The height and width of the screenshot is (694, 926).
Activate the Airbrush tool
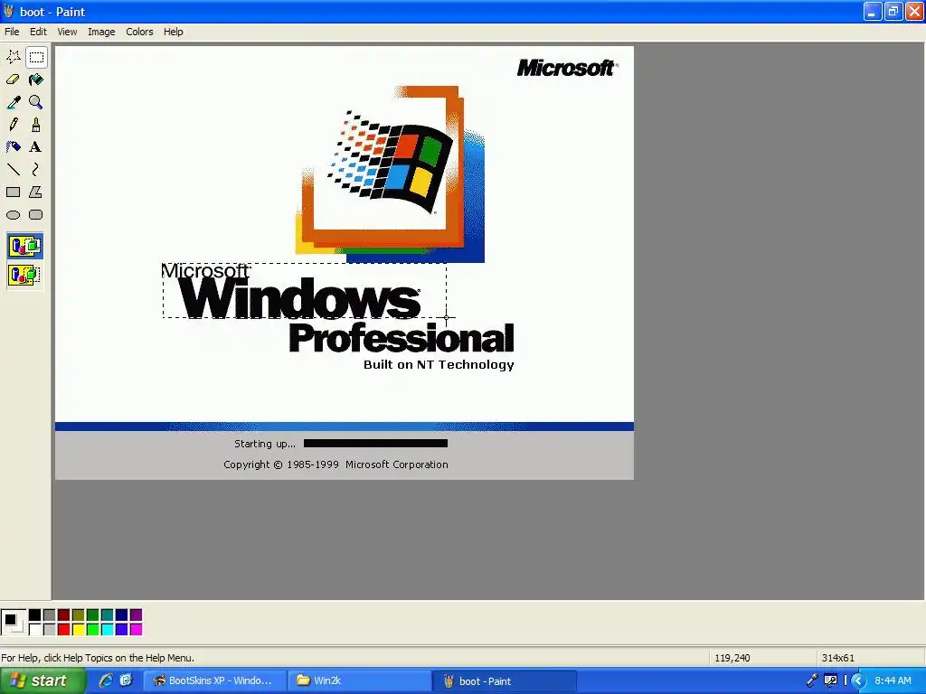pyautogui.click(x=14, y=147)
